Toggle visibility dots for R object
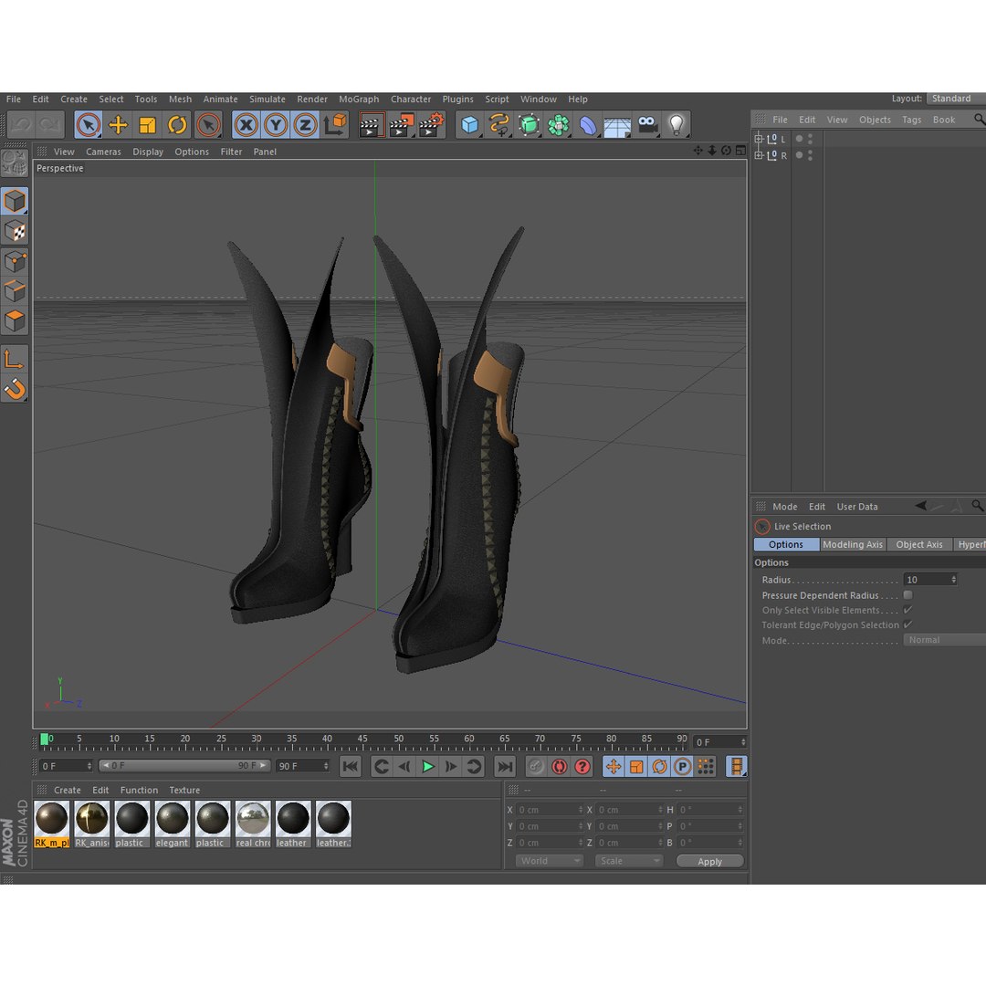The height and width of the screenshot is (986, 986). (x=810, y=154)
